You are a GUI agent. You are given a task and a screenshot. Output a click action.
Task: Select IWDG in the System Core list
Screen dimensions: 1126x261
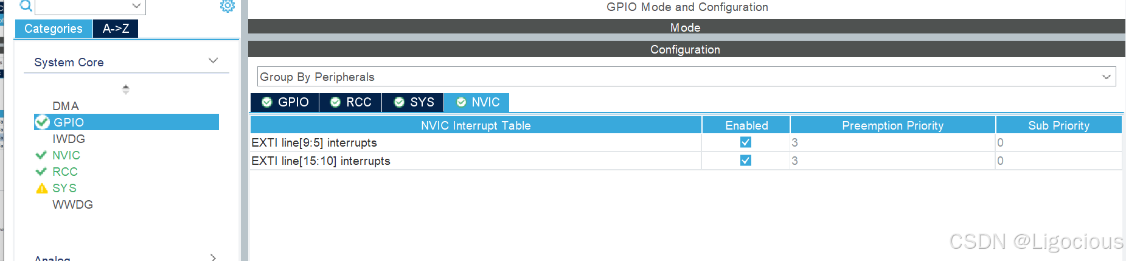coord(69,139)
